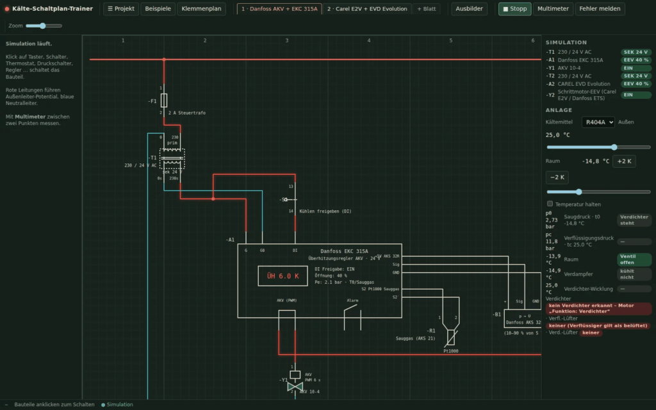
Task: Add a new sheet with + Blatt
Action: point(426,9)
